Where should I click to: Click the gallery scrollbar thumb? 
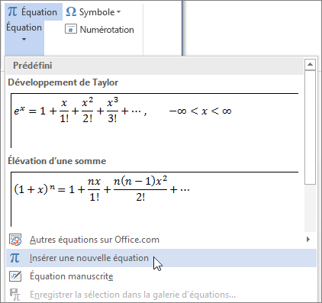pos(310,127)
